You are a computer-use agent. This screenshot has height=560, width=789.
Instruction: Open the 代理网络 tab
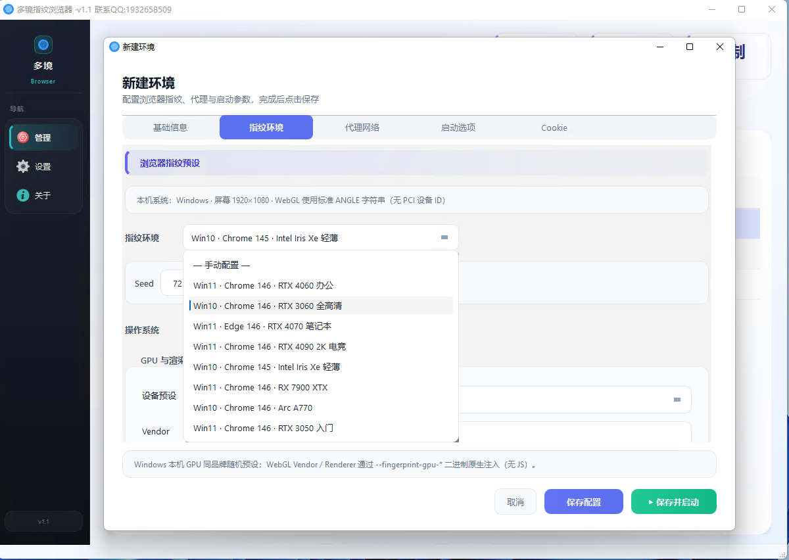tap(362, 128)
